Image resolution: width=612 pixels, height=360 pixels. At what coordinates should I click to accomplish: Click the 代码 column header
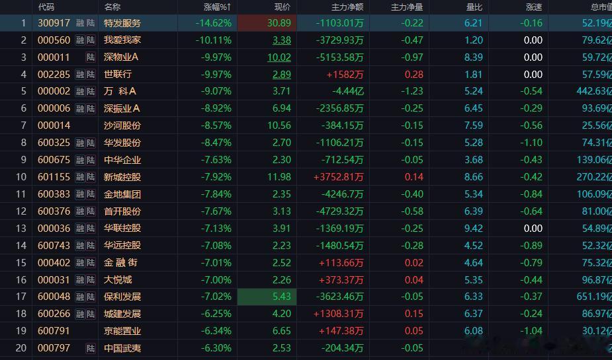(x=46, y=7)
